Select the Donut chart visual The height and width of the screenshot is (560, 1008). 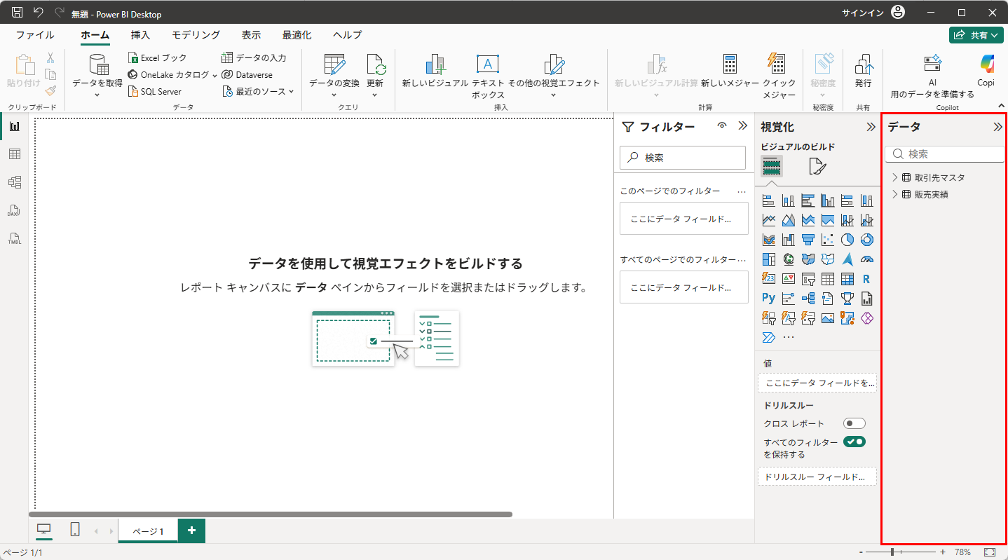pyautogui.click(x=867, y=240)
